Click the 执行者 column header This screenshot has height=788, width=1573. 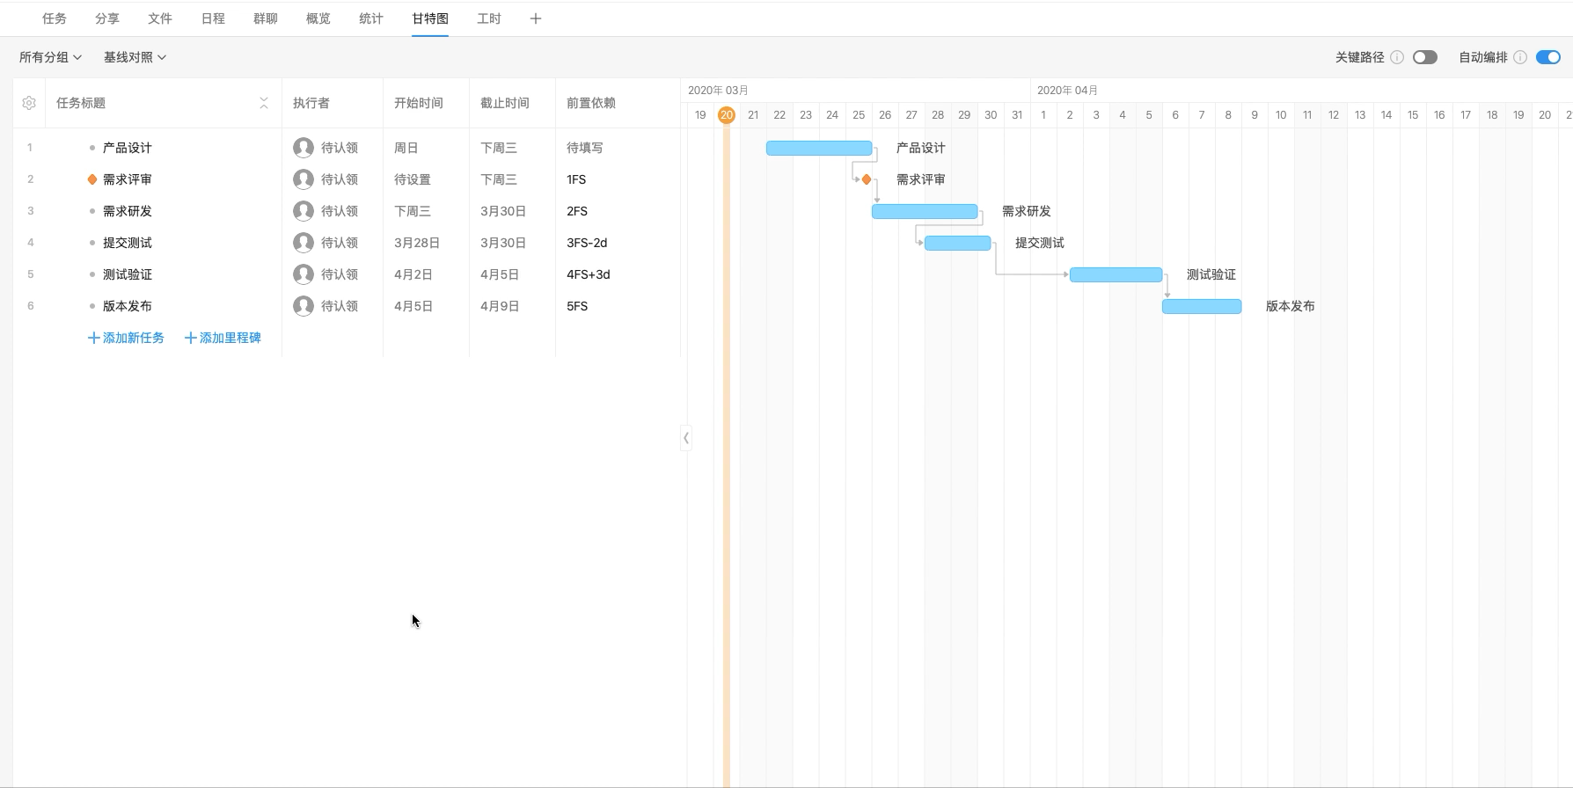coord(311,103)
